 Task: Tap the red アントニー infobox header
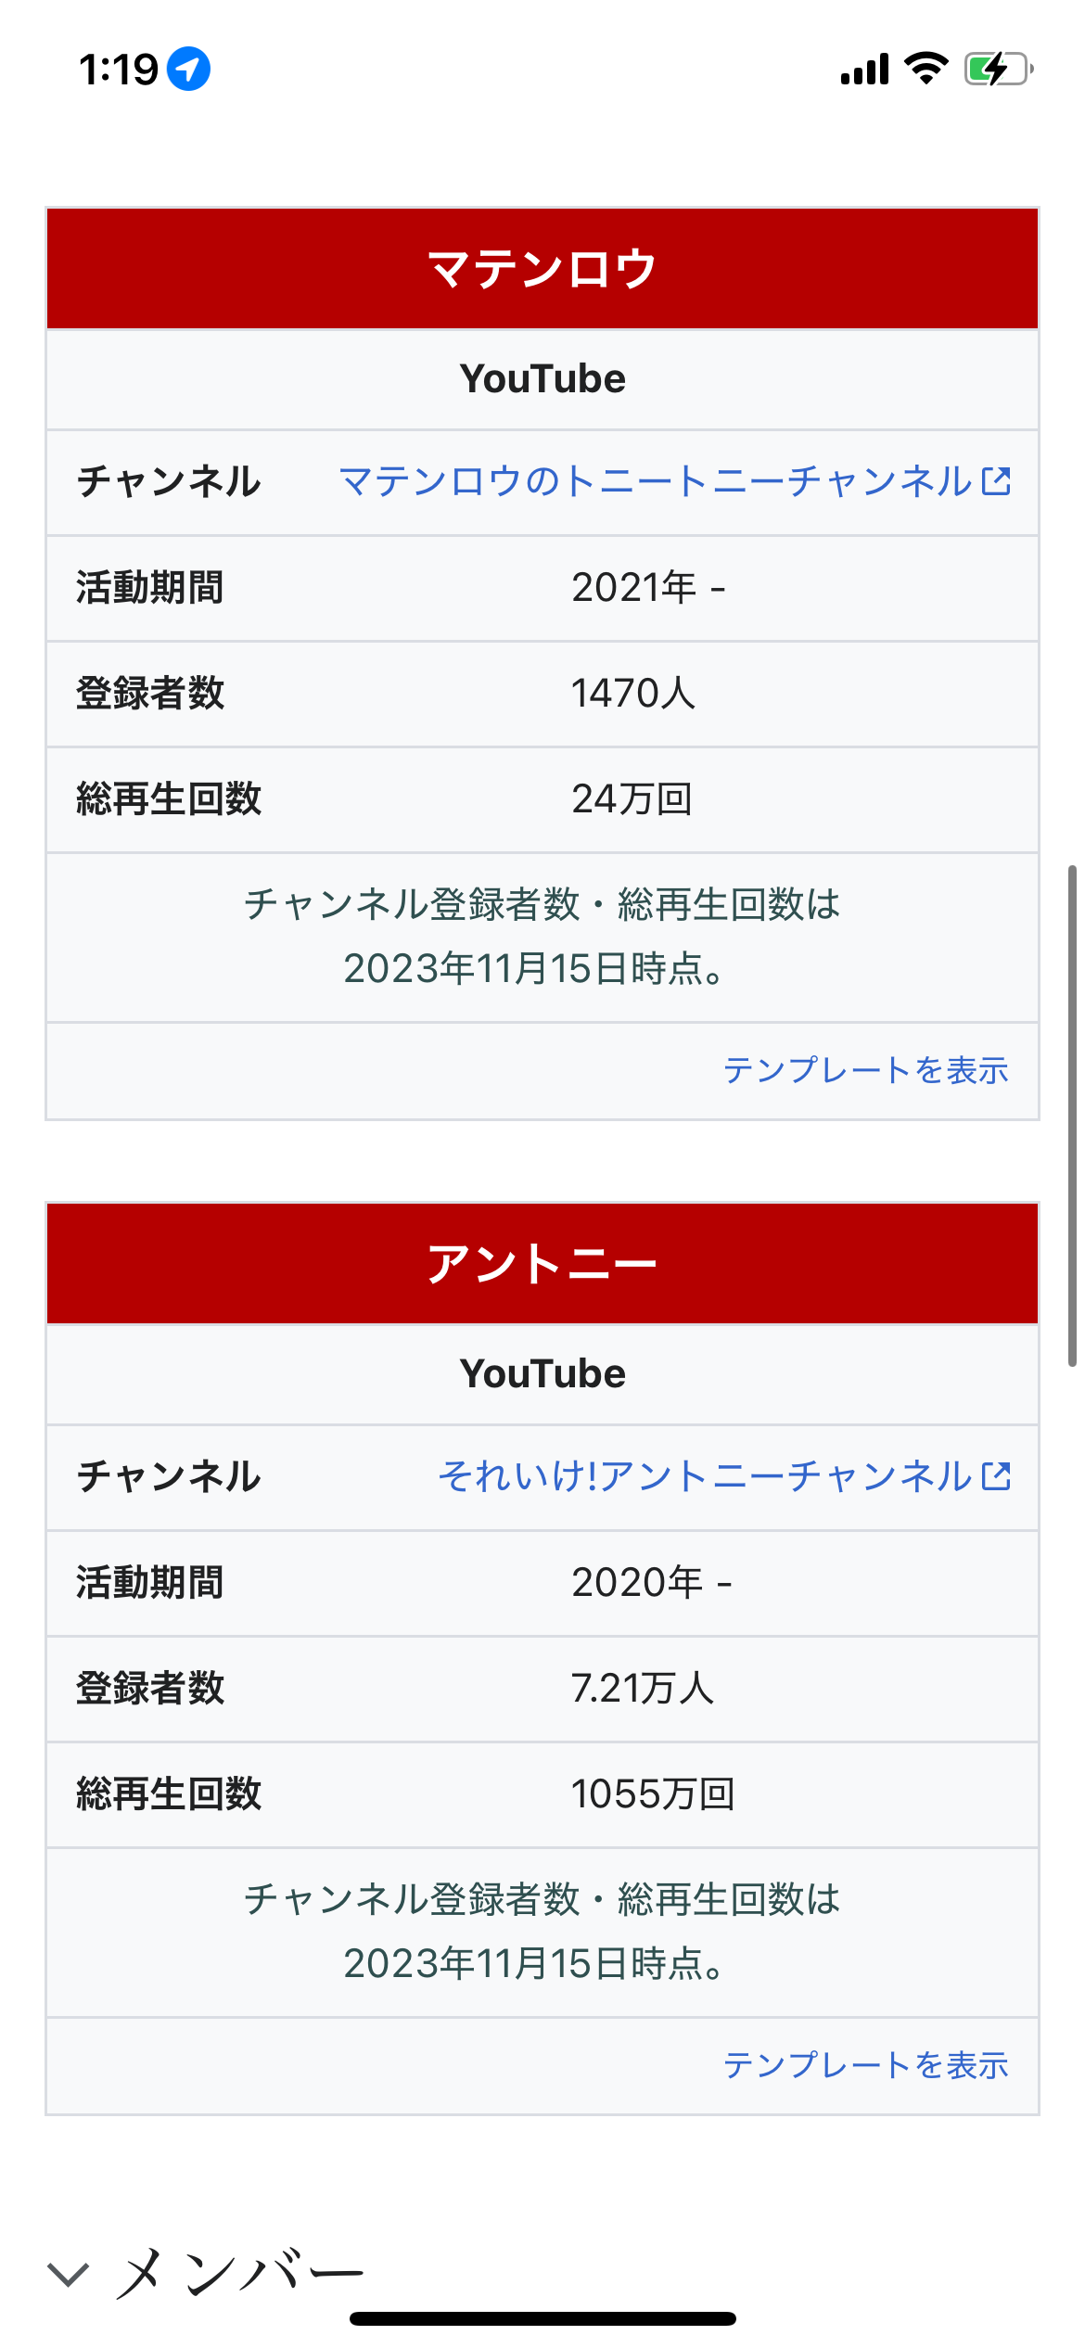(542, 1264)
